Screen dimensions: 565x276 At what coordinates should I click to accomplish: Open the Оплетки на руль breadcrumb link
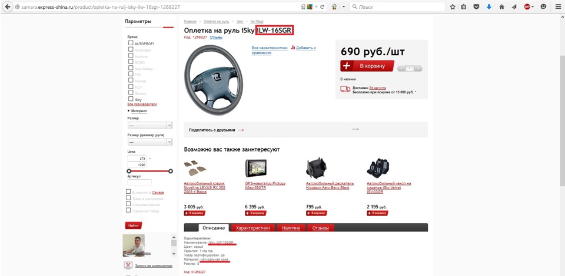(216, 22)
